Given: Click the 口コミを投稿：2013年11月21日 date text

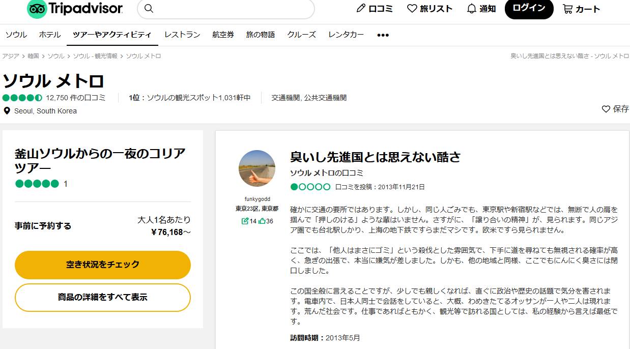Looking at the screenshot, I should [x=380, y=187].
